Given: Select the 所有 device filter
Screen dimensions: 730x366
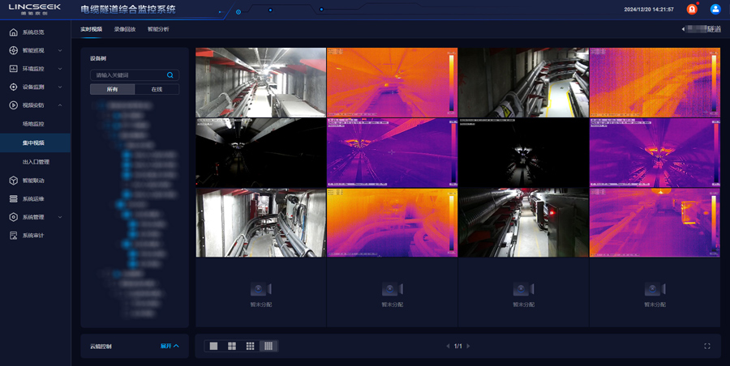Looking at the screenshot, I should [x=112, y=89].
